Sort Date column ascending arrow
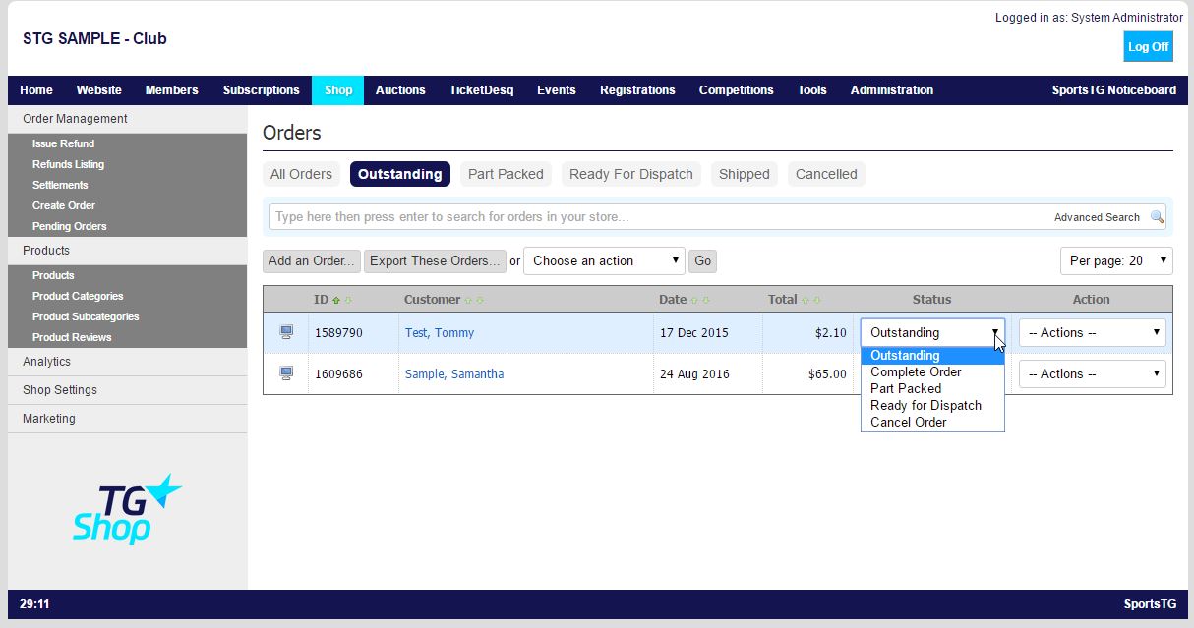 coord(694,300)
